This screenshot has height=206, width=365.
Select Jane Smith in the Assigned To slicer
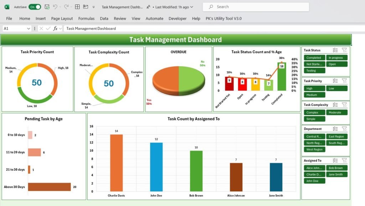[337, 174]
